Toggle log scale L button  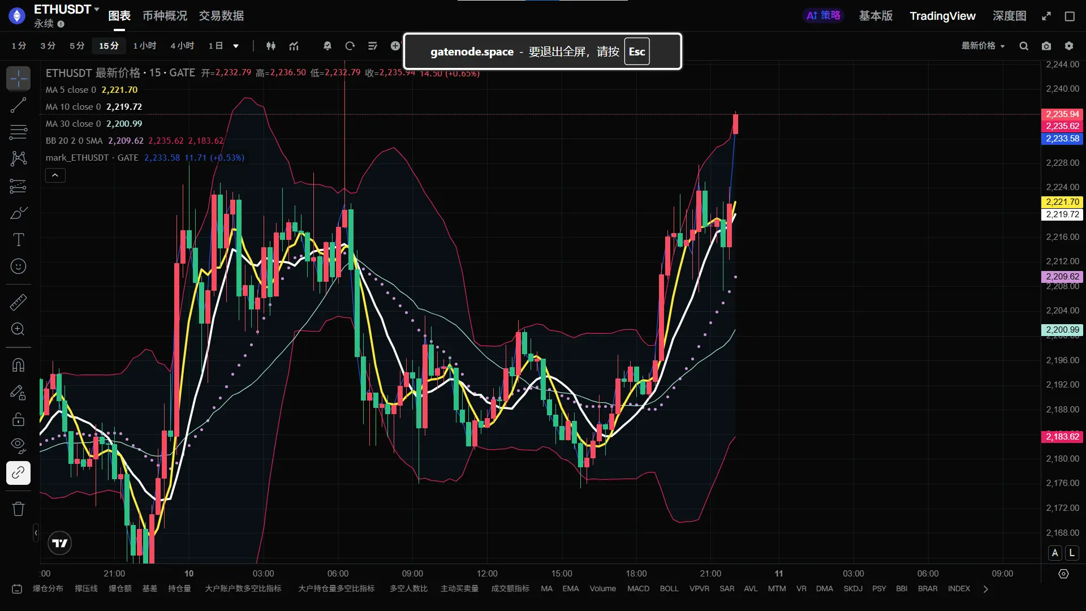click(x=1072, y=553)
